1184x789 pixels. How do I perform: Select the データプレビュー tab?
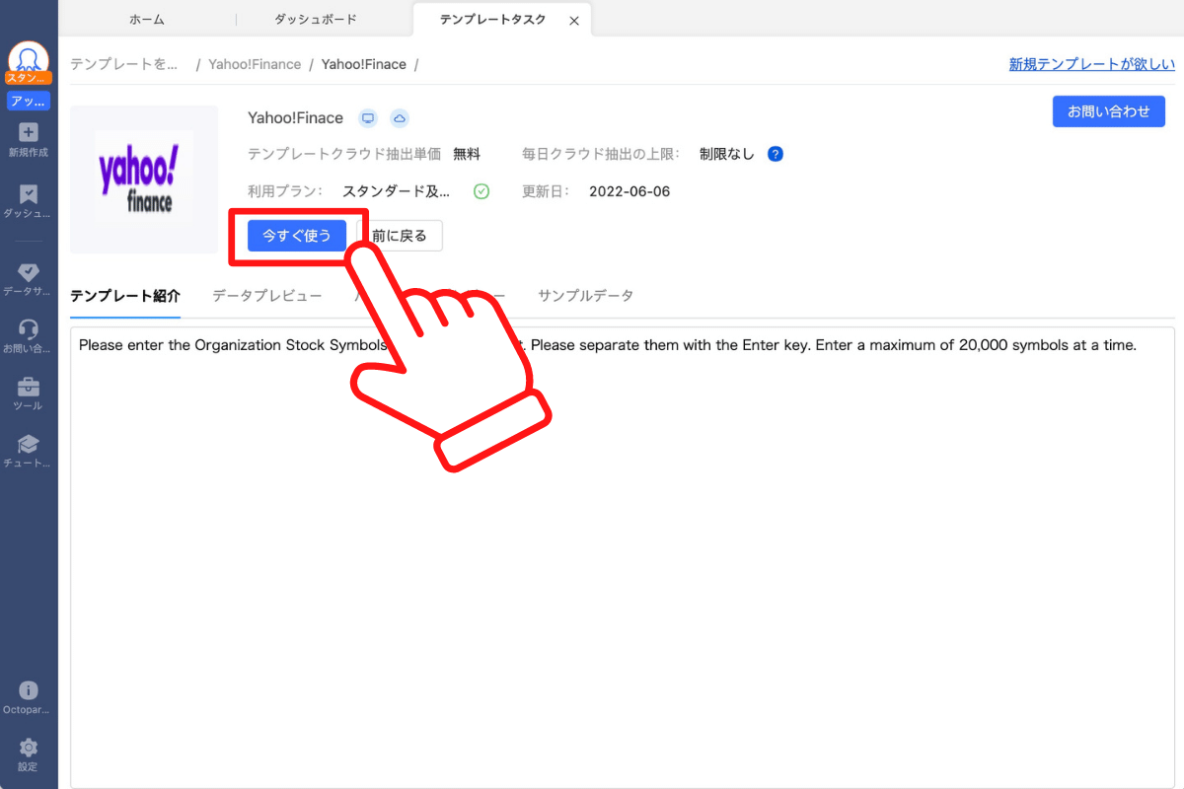click(x=266, y=295)
